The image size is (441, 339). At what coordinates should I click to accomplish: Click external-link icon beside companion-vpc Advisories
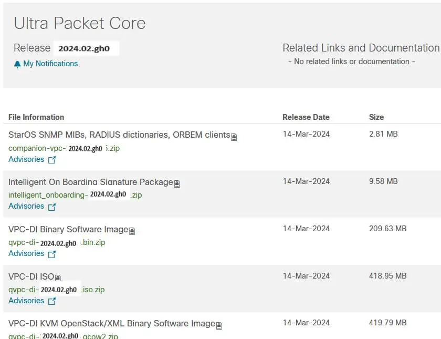pyautogui.click(x=52, y=160)
